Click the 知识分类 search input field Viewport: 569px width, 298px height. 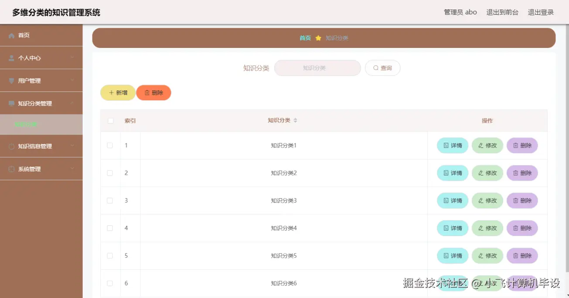pyautogui.click(x=317, y=68)
